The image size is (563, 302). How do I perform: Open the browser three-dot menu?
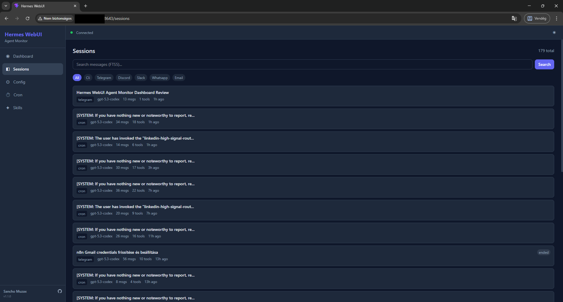pyautogui.click(x=557, y=18)
